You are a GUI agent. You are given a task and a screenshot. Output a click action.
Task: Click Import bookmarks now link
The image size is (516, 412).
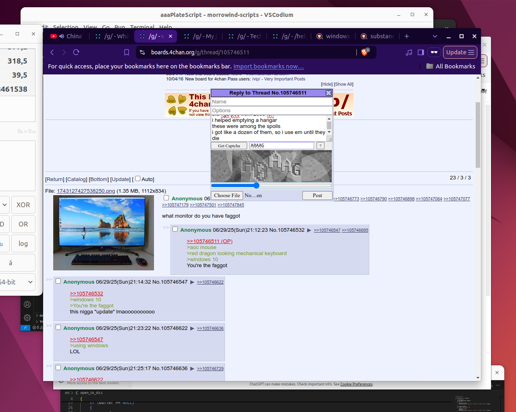268,66
